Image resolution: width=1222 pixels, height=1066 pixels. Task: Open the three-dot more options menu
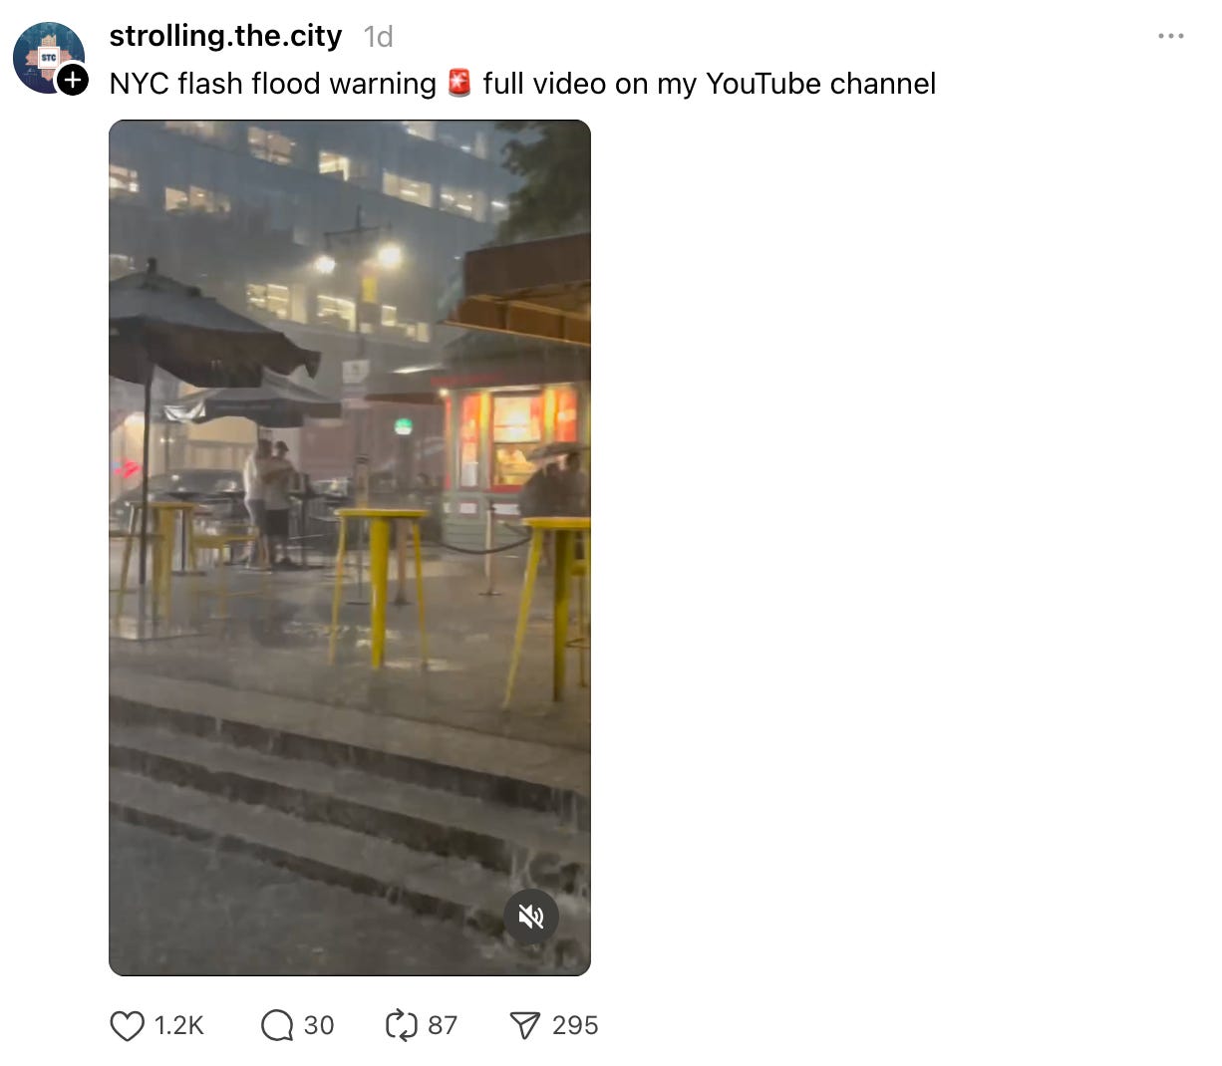point(1171,36)
